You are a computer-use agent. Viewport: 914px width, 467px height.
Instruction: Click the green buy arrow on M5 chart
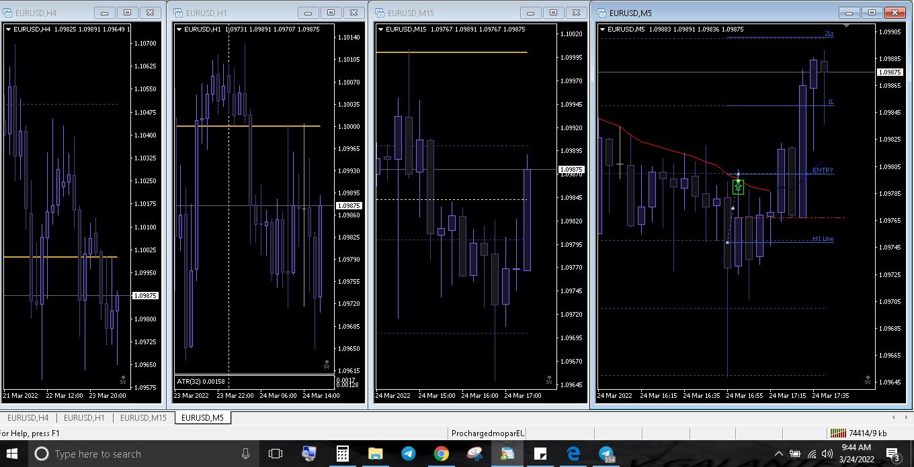click(738, 187)
